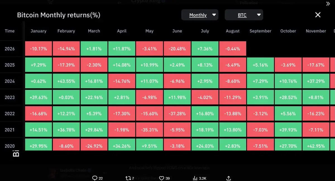
Task: Select the 2026 row label
Action: (x=9, y=49)
